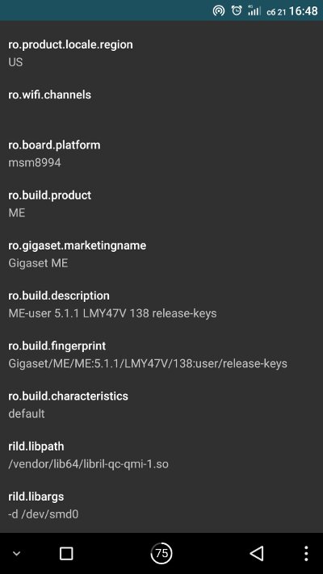Tap the 16:48 clock in status bar

[x=303, y=10]
